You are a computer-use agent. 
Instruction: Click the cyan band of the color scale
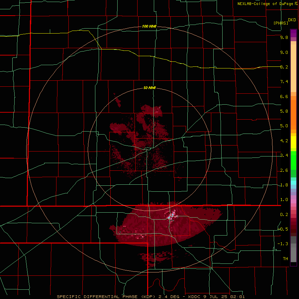point(293,183)
